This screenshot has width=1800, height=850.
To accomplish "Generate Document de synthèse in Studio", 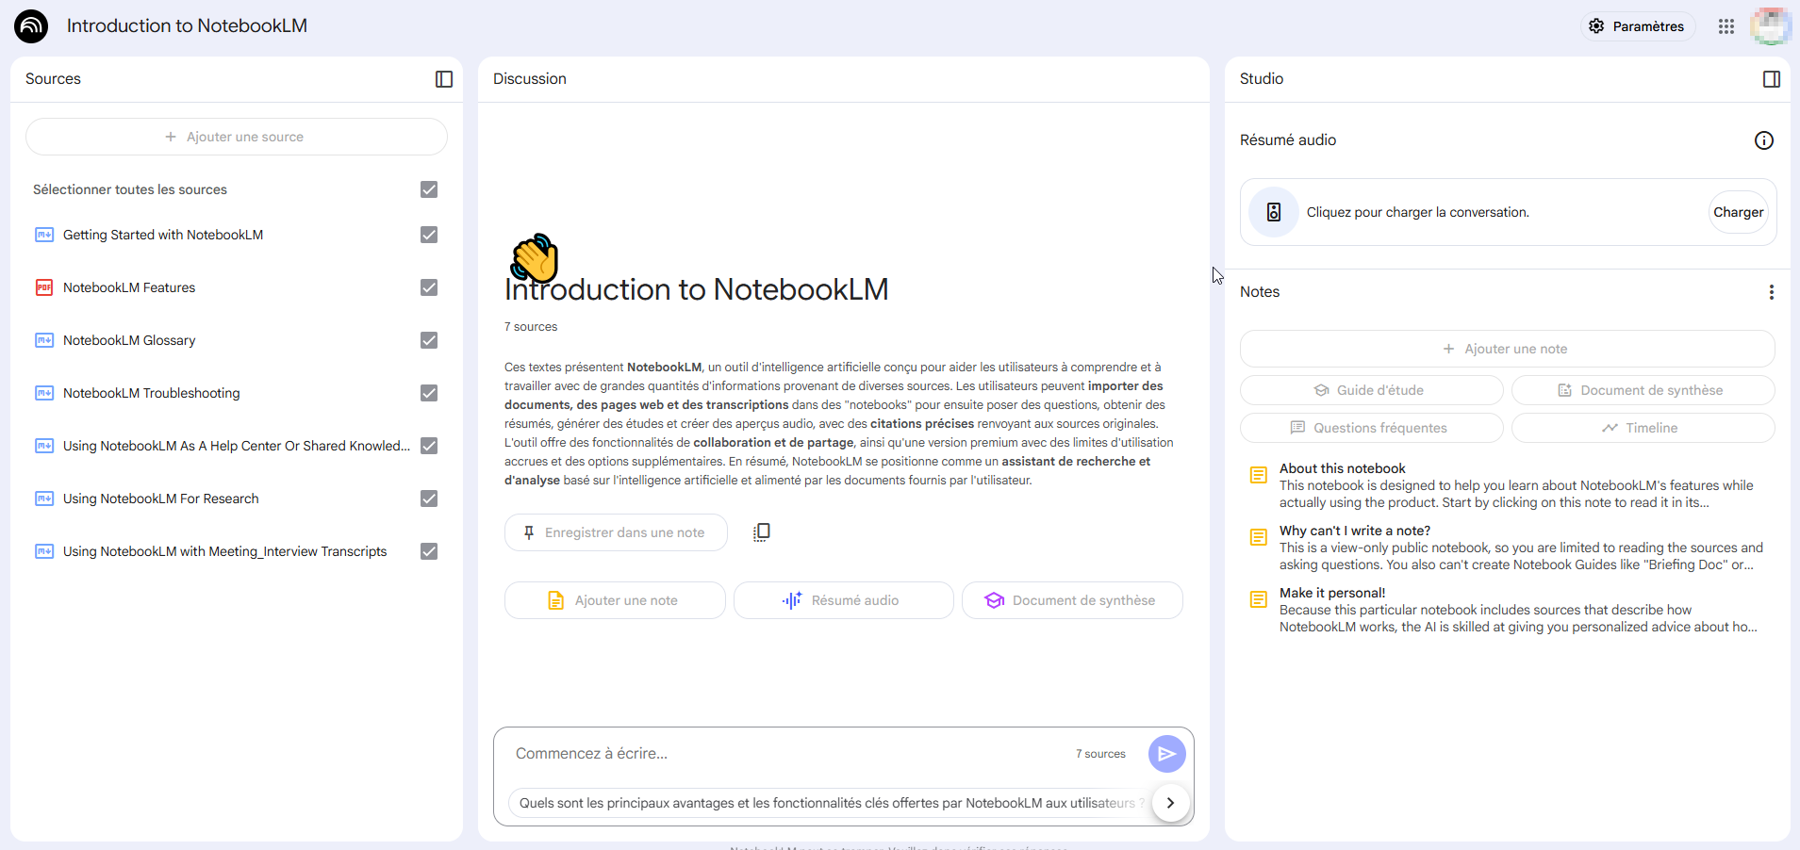I will 1643,390.
